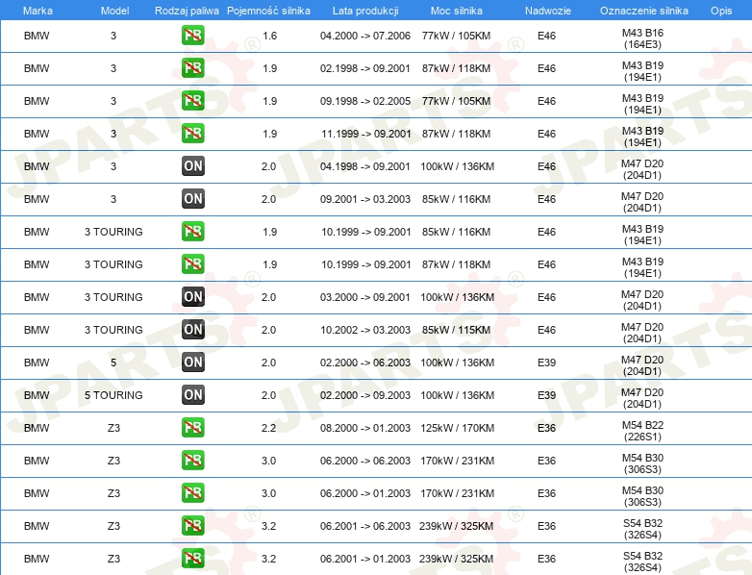Click BMW brand cell in the 1.6 row
Image resolution: width=752 pixels, height=575 pixels.
(37, 36)
